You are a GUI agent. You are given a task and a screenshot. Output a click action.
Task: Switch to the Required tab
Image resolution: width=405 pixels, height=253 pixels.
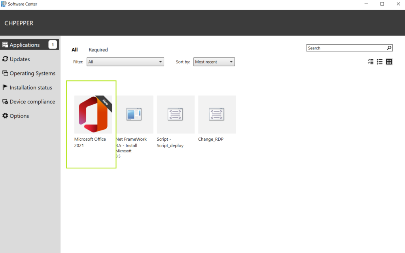[x=98, y=49]
